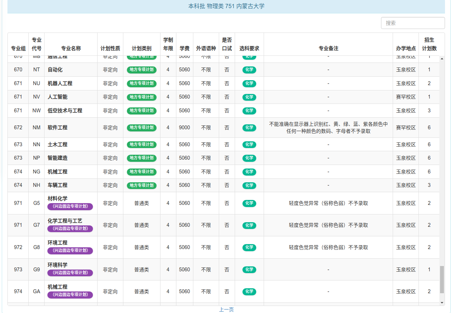
Task: Click the major code G5 cell
Action: click(x=37, y=203)
